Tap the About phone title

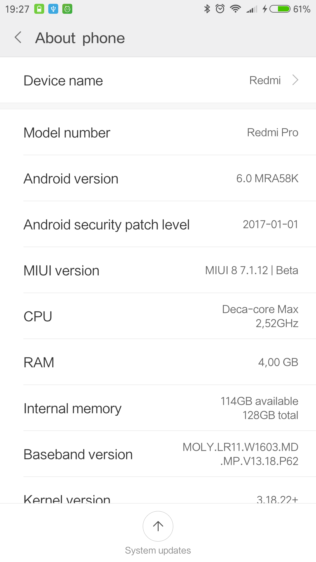click(80, 38)
